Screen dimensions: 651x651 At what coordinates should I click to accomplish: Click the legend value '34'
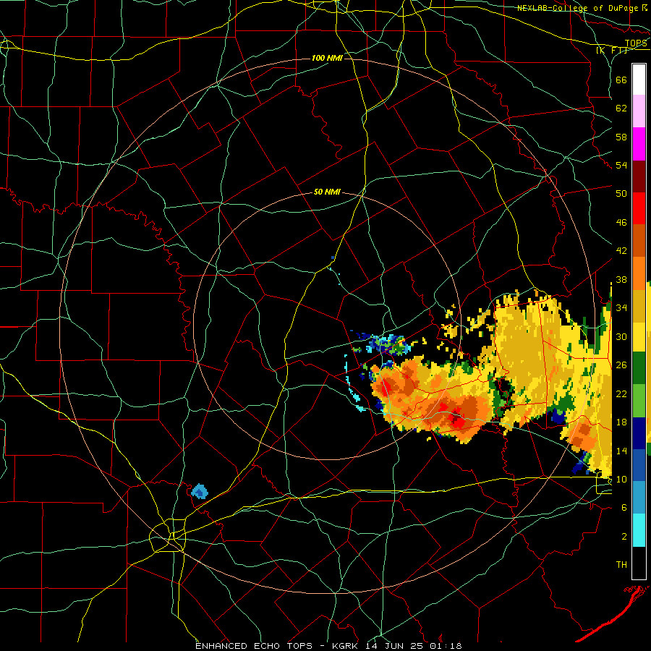pos(621,308)
